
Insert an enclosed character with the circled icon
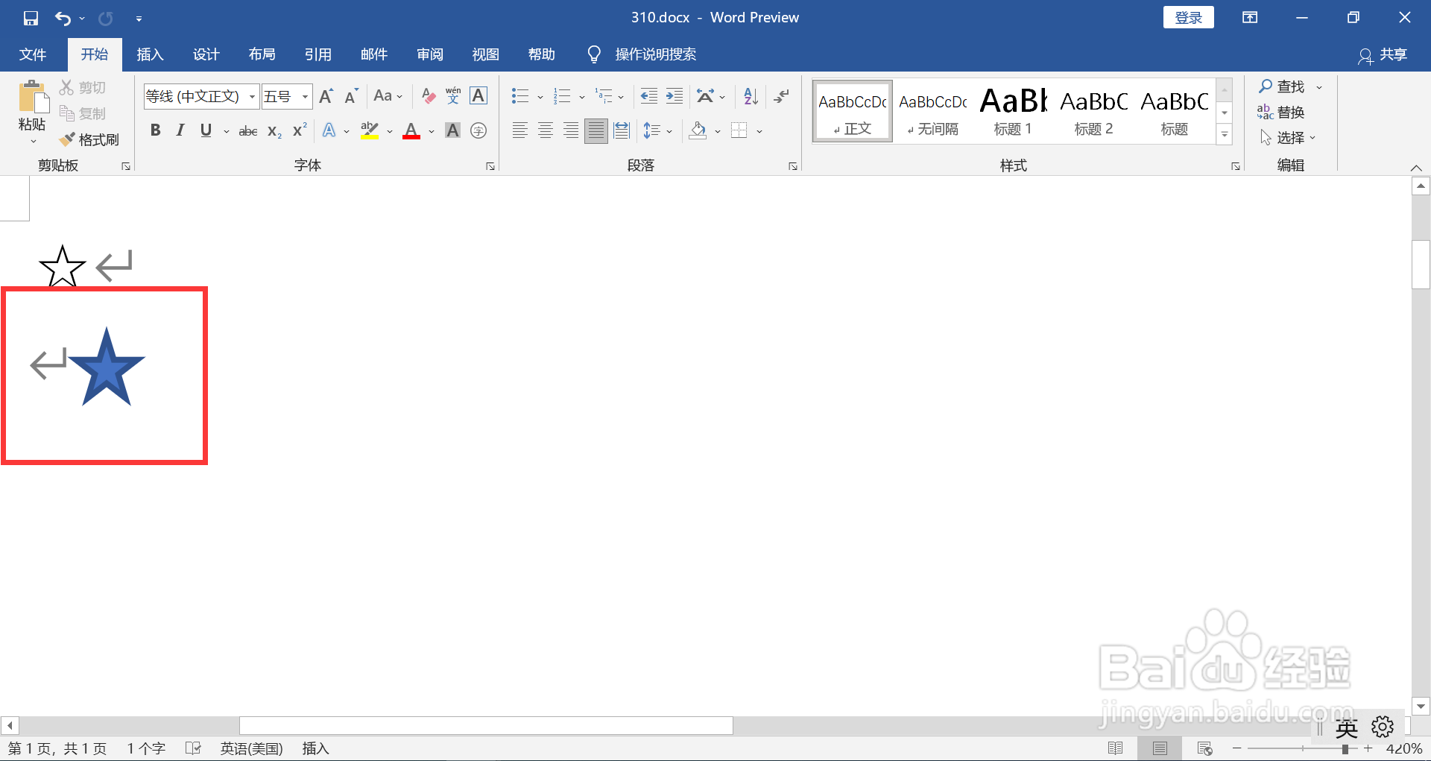(x=478, y=131)
